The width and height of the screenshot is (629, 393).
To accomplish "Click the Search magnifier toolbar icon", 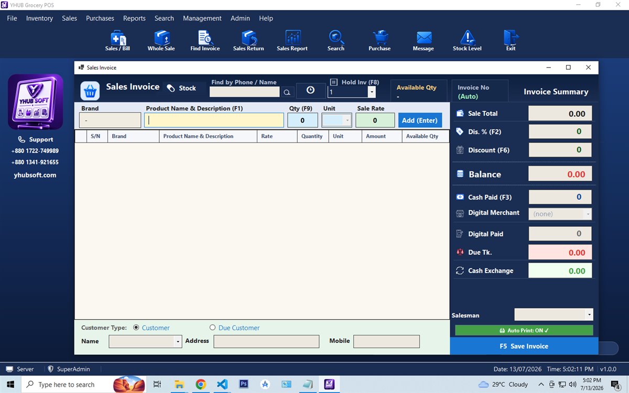I will pos(336,41).
